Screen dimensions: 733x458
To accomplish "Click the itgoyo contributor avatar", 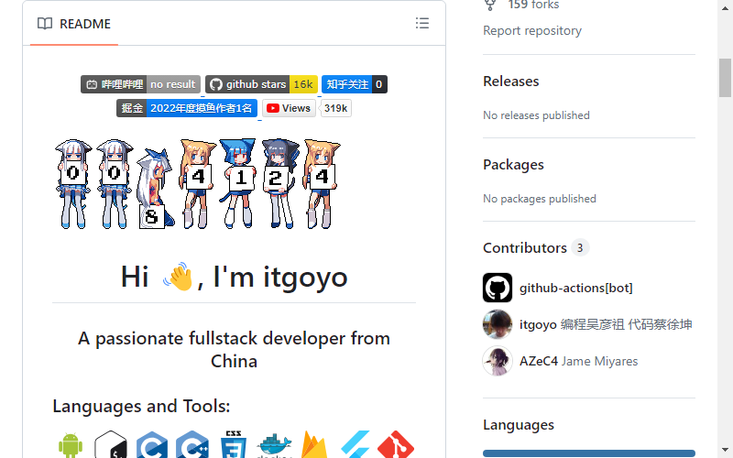I will [498, 324].
